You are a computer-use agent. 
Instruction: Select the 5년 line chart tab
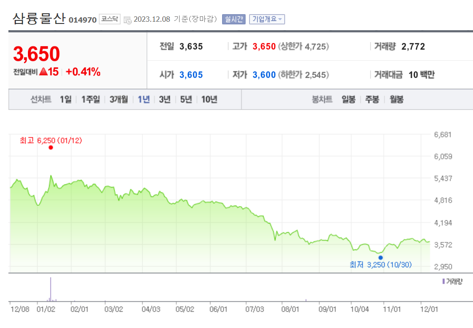(186, 99)
